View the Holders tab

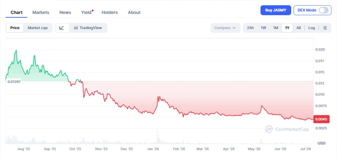[110, 13]
